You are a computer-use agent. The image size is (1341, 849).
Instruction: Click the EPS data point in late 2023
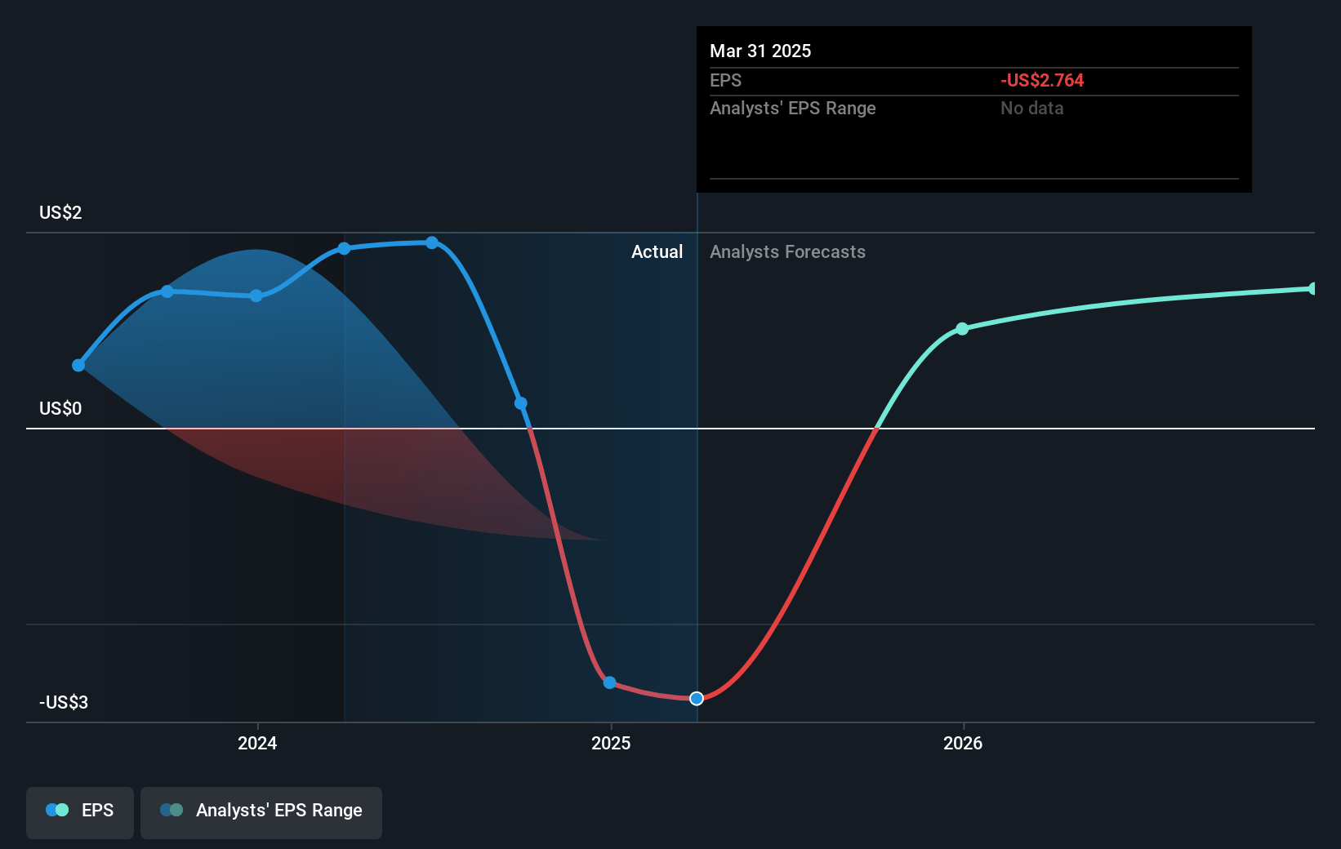pyautogui.click(x=167, y=291)
